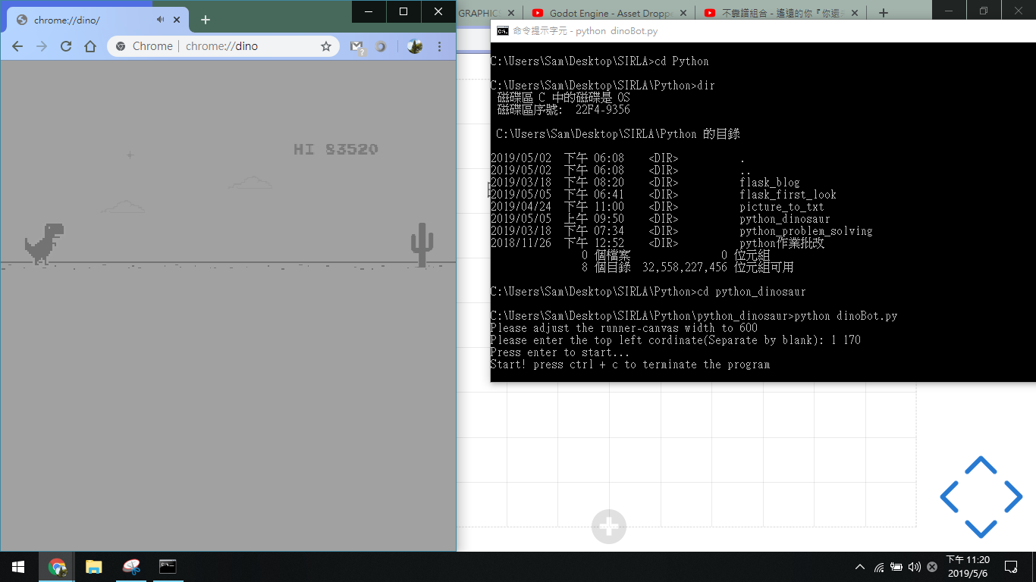Switch to the GRAPHICS tab in background browser
The image size is (1036, 582).
480,12
